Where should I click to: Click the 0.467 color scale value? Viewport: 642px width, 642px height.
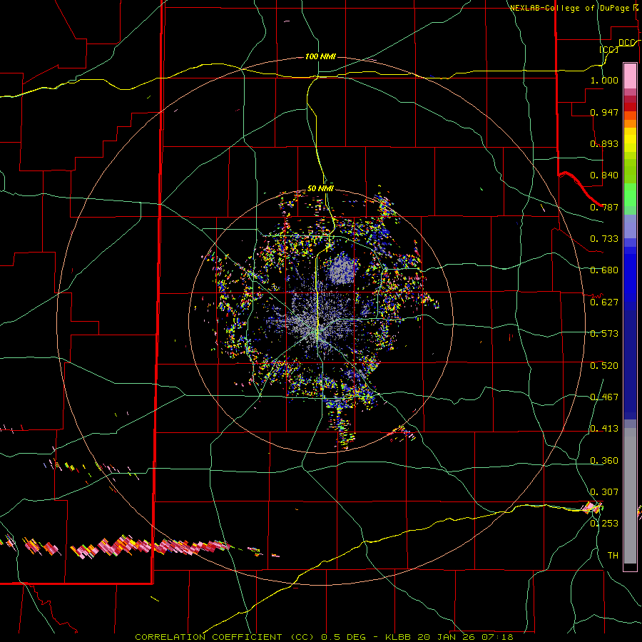[x=604, y=397]
